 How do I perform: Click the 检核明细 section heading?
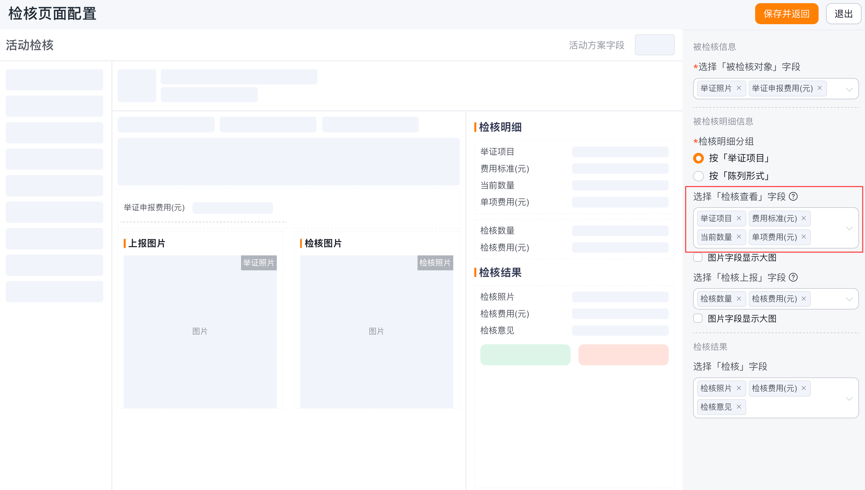[x=500, y=127]
